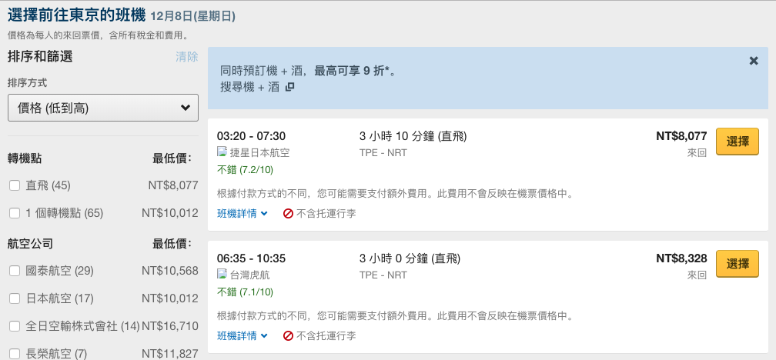Click the 不錯 (7.2/10) rating text
Image resolution: width=776 pixels, height=360 pixels.
(245, 170)
